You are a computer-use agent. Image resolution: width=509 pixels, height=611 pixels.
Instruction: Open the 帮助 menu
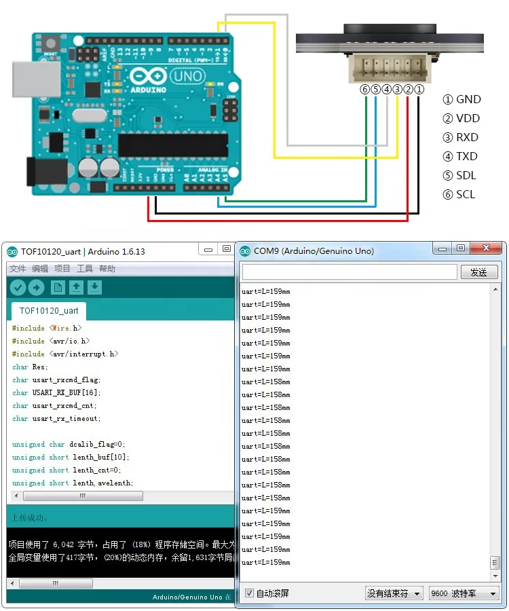pos(107,269)
